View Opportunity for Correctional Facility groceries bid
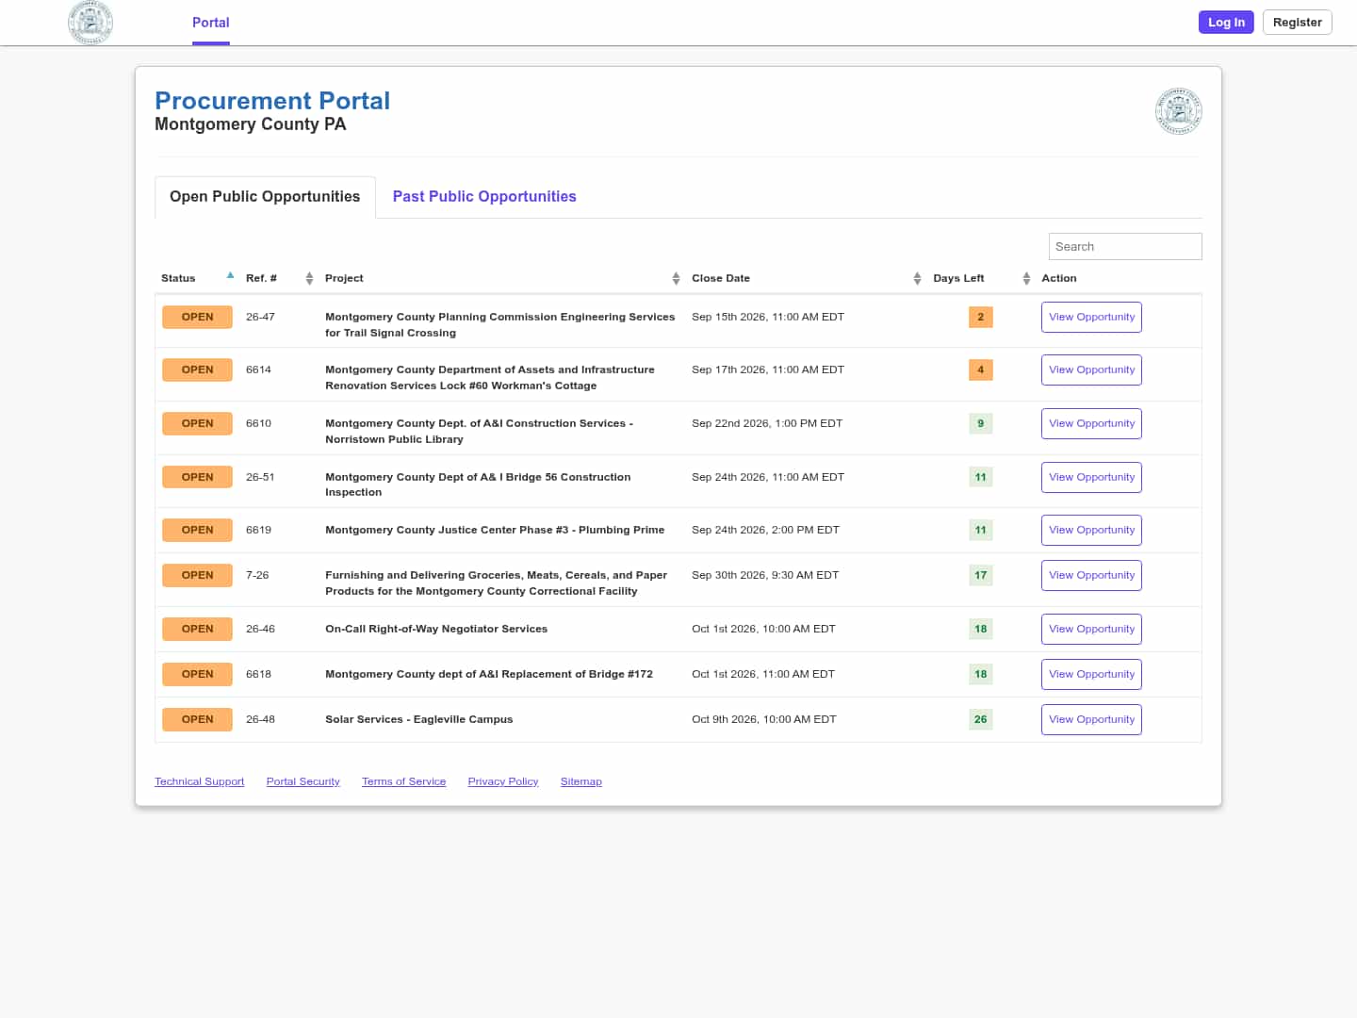The width and height of the screenshot is (1357, 1018). 1091,576
